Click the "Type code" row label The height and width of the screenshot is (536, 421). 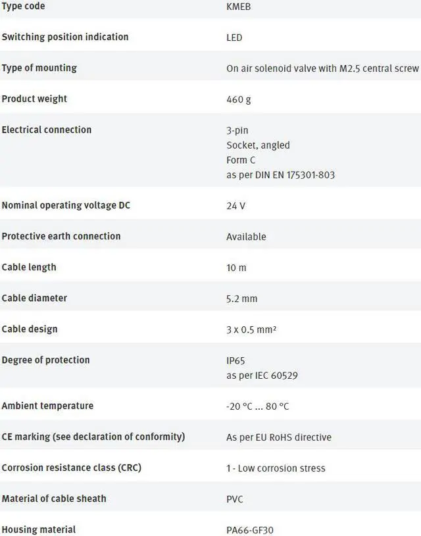pos(23,6)
